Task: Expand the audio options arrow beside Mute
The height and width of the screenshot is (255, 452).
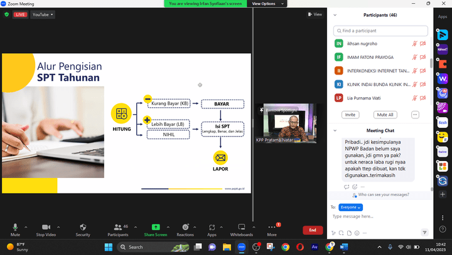Action: pyautogui.click(x=26, y=226)
